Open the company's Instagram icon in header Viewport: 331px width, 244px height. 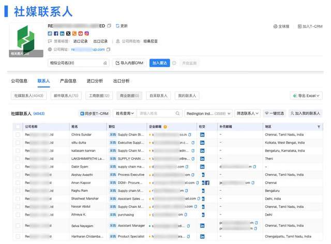tap(87, 34)
